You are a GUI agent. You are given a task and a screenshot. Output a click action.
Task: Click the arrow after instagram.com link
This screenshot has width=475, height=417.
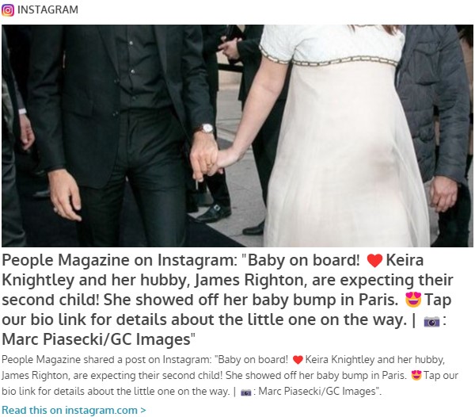click(143, 411)
